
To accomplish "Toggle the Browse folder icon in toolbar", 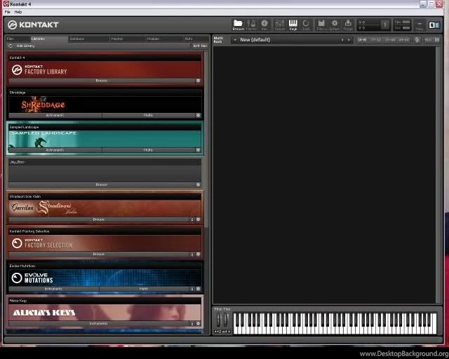I will point(238,25).
